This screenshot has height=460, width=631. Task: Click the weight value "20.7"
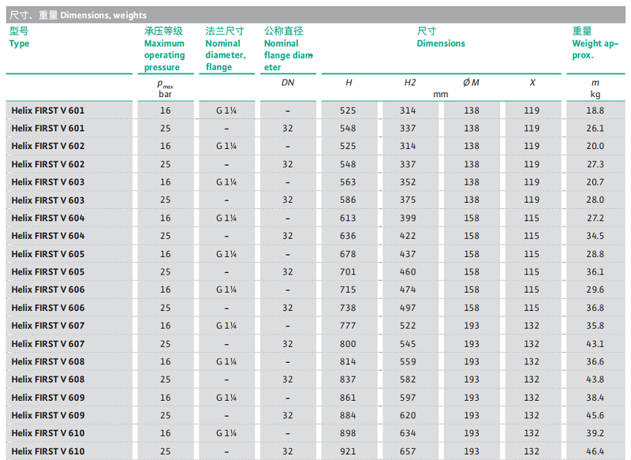pyautogui.click(x=596, y=182)
